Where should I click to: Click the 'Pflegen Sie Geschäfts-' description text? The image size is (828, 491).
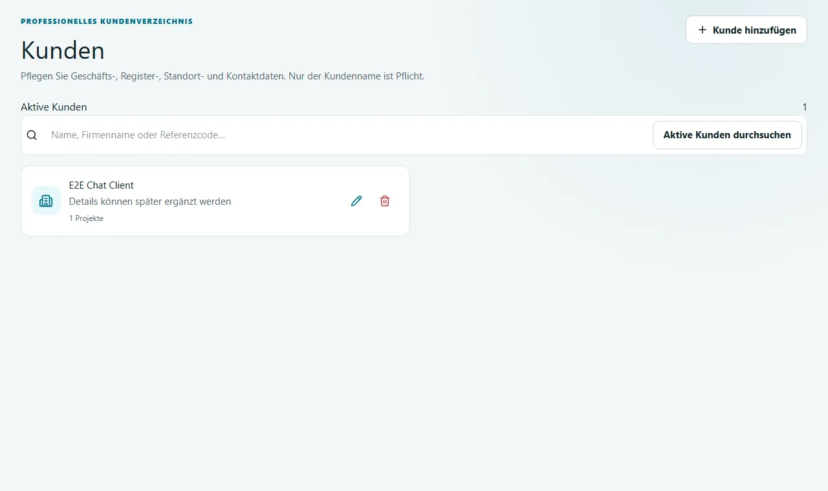pos(223,76)
